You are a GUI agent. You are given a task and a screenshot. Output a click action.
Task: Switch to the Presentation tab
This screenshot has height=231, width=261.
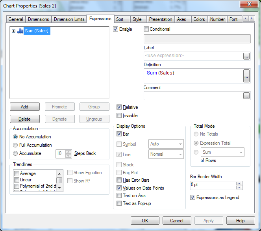pyautogui.click(x=161, y=19)
